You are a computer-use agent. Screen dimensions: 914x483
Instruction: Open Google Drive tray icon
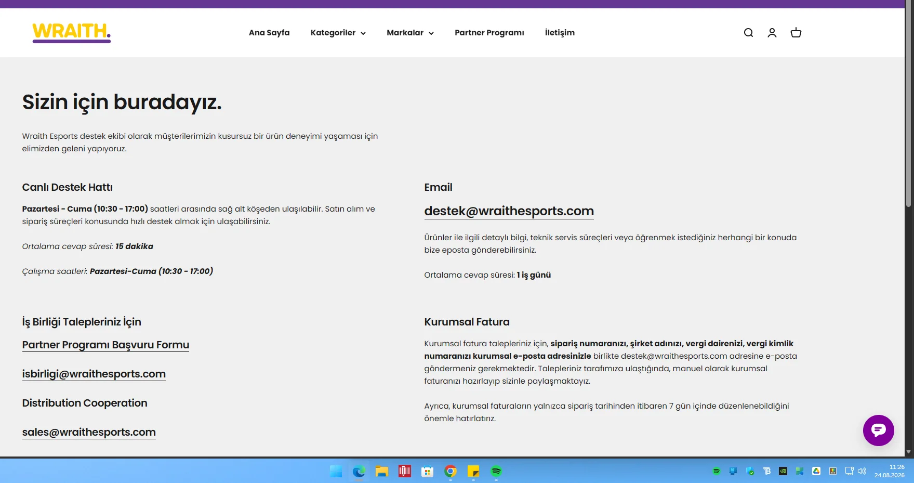tap(816, 471)
